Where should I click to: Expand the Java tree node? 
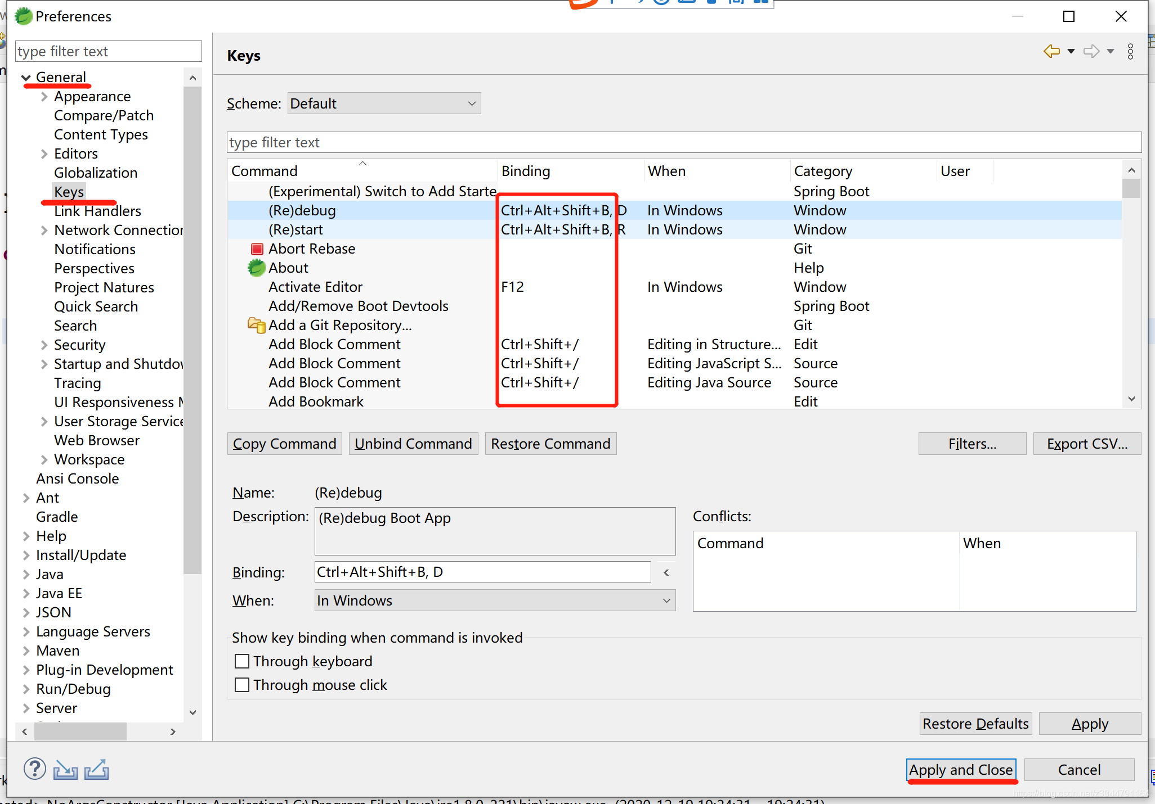26,574
